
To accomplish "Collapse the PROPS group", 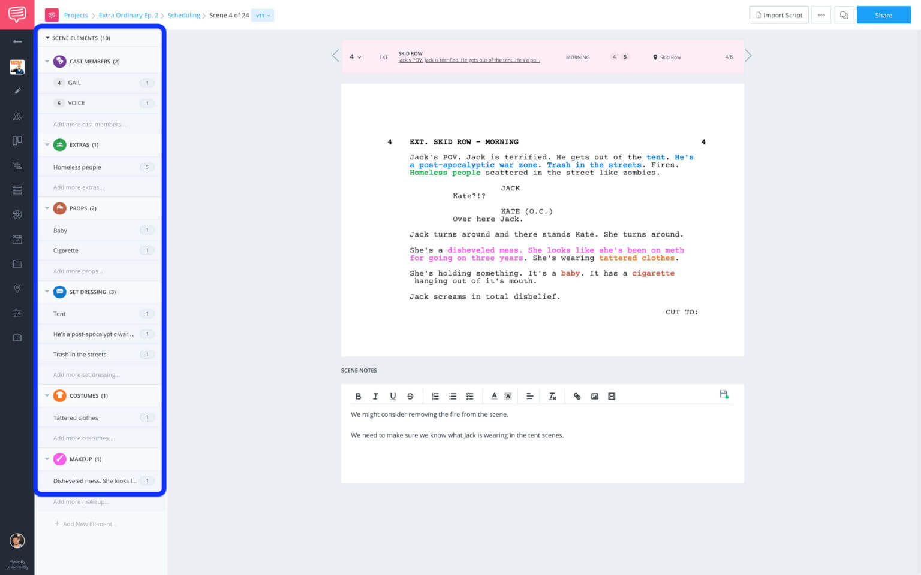I will coord(47,208).
